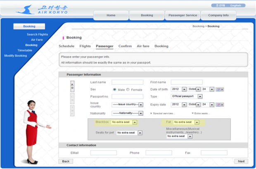The height and width of the screenshot is (169, 256).
Task: Open passport Type dropdown
Action: coord(187,96)
